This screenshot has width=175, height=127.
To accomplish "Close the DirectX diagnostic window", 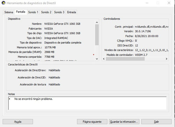I will point(169,3).
